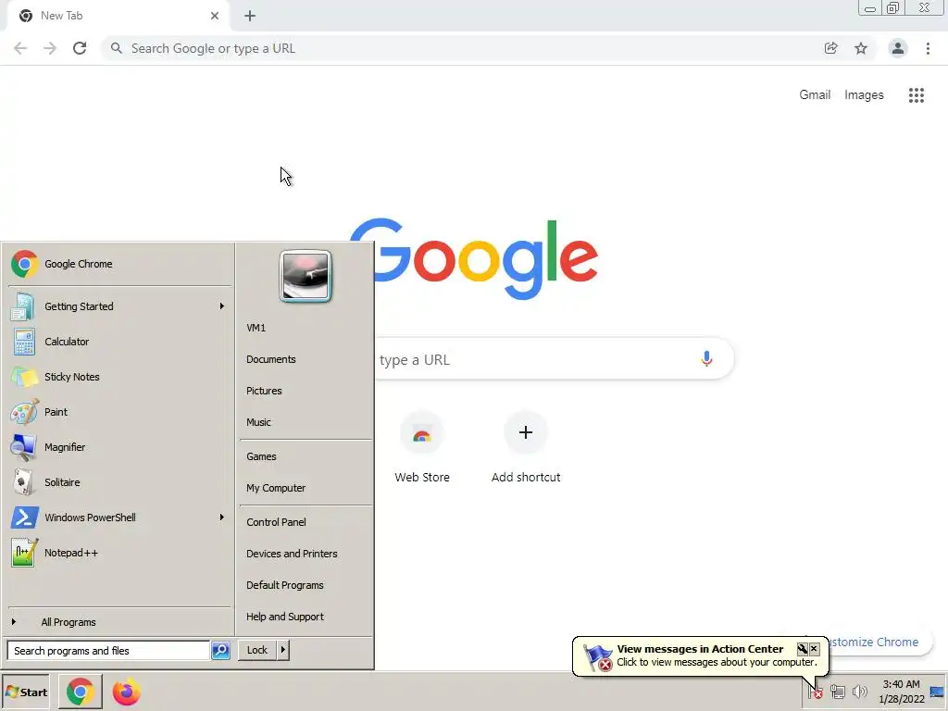Open the Chrome three-dot menu

click(928, 48)
